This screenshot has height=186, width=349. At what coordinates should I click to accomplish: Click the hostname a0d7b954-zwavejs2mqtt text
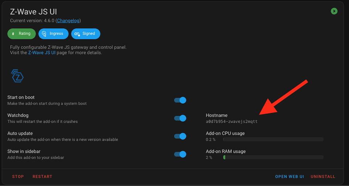click(x=232, y=122)
